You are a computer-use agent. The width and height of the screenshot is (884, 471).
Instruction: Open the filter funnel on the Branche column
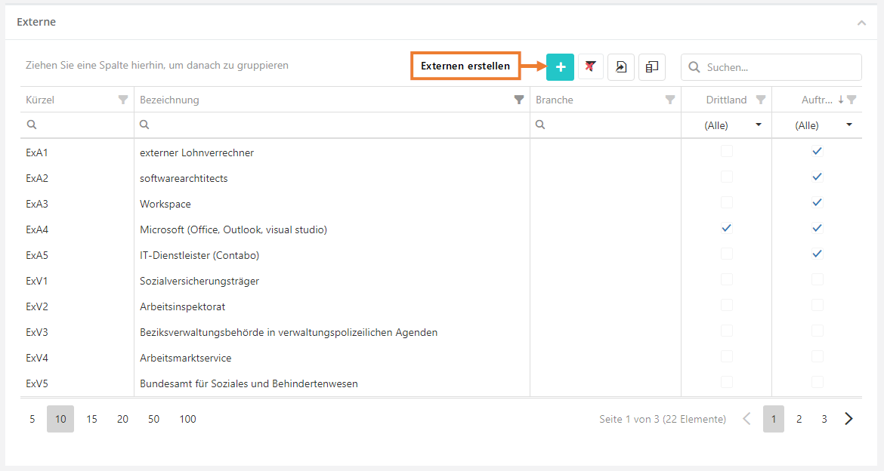click(669, 100)
